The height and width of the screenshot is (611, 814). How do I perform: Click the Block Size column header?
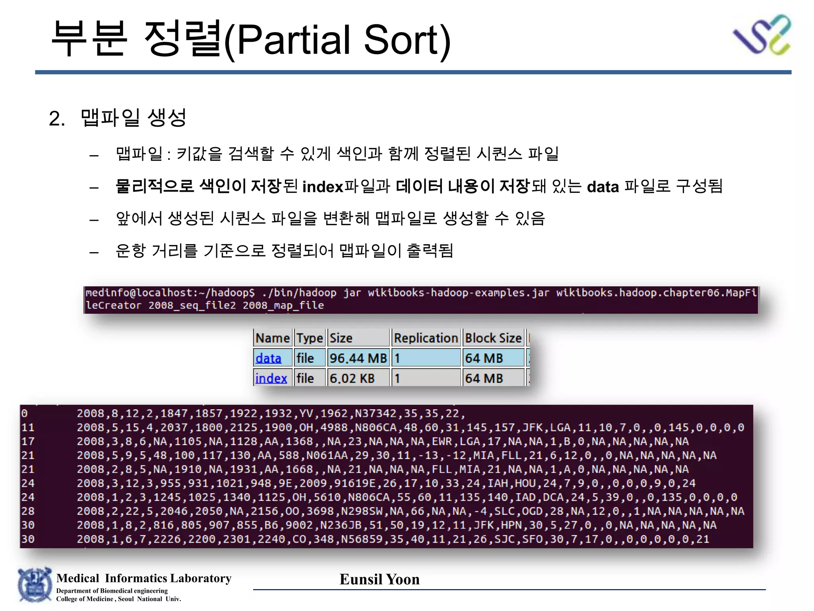493,338
